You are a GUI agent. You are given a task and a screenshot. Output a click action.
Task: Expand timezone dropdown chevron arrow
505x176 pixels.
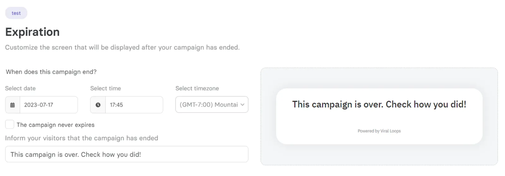click(x=242, y=105)
